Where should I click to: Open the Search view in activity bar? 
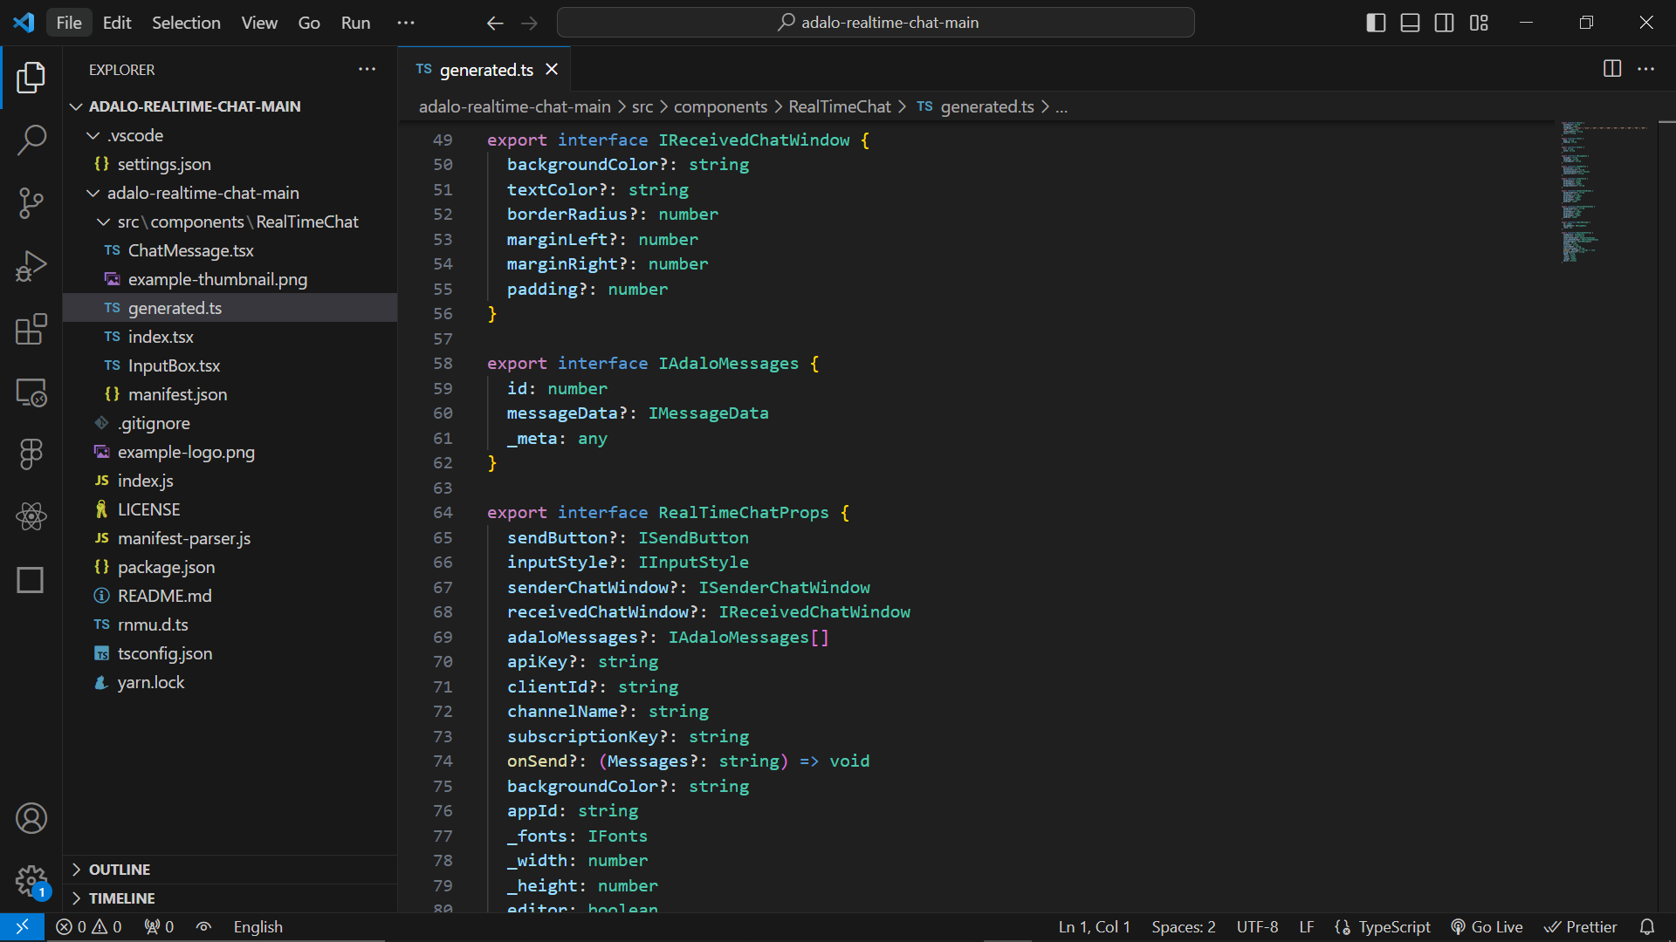(31, 140)
